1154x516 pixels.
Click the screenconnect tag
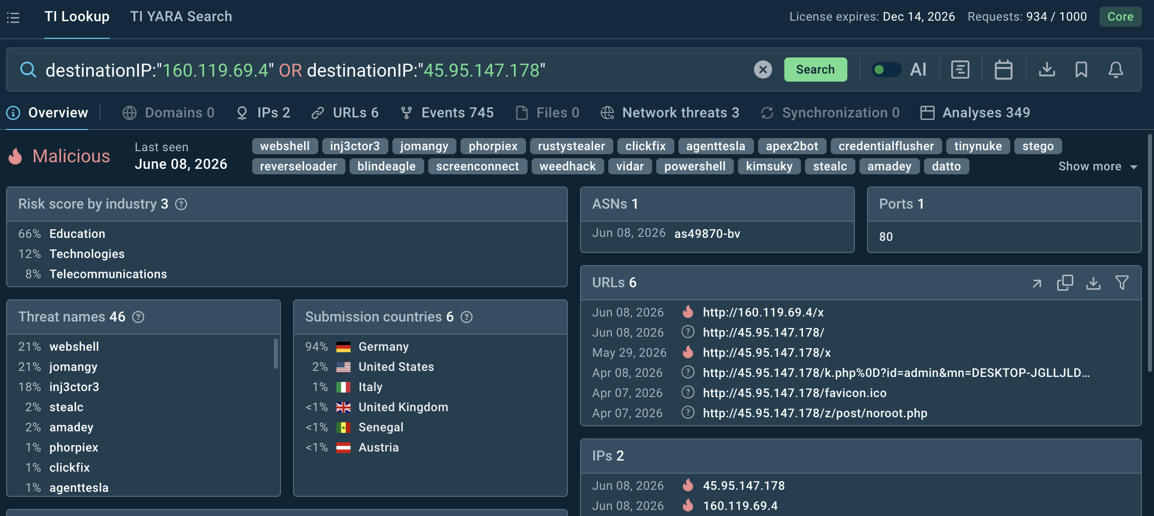point(478,166)
